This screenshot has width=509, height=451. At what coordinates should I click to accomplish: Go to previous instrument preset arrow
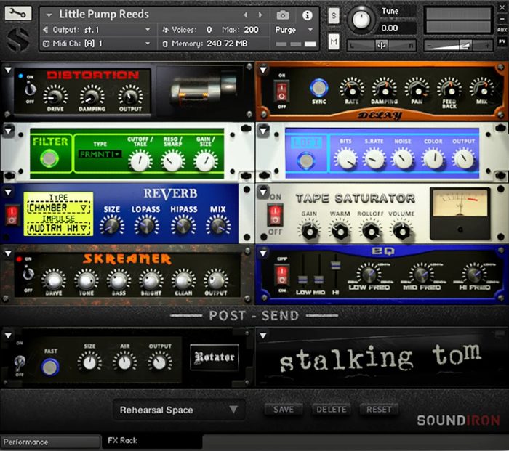246,15
